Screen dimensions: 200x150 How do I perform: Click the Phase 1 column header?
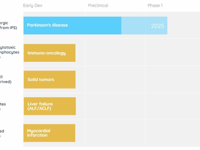click(155, 5)
